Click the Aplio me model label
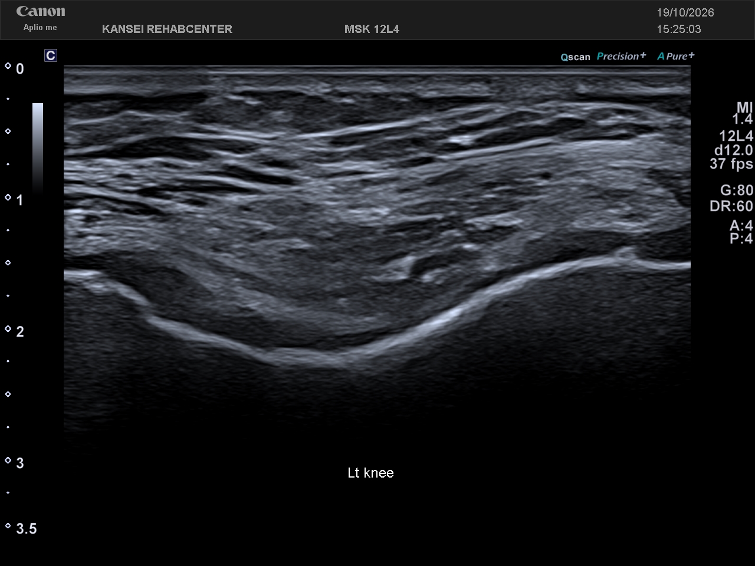The height and width of the screenshot is (566, 755). (40, 28)
